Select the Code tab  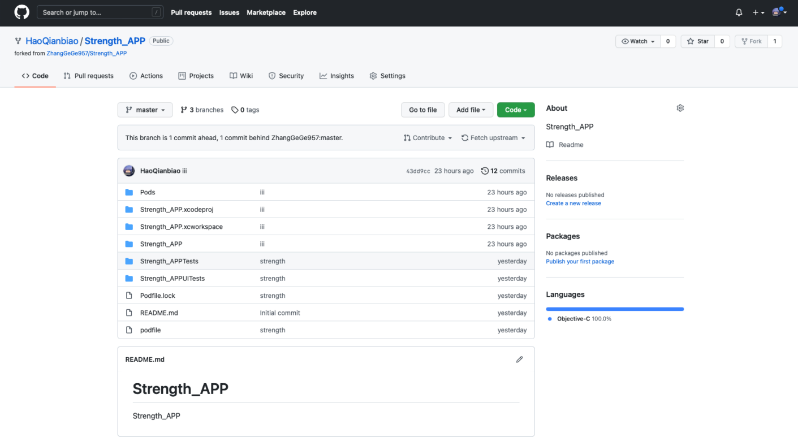(35, 76)
